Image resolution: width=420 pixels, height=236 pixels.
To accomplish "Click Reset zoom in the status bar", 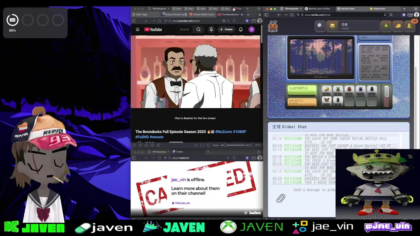I will pyautogui.click(x=216, y=145).
